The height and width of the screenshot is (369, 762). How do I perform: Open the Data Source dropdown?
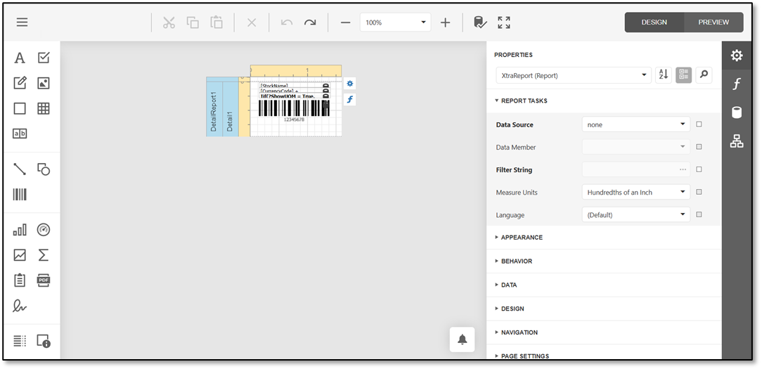tap(635, 124)
